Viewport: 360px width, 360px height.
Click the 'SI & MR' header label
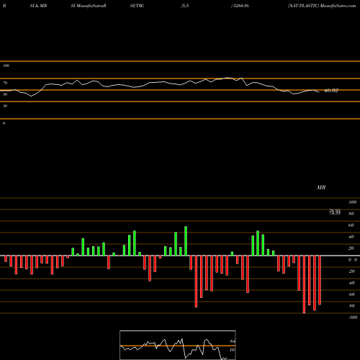(38, 6)
